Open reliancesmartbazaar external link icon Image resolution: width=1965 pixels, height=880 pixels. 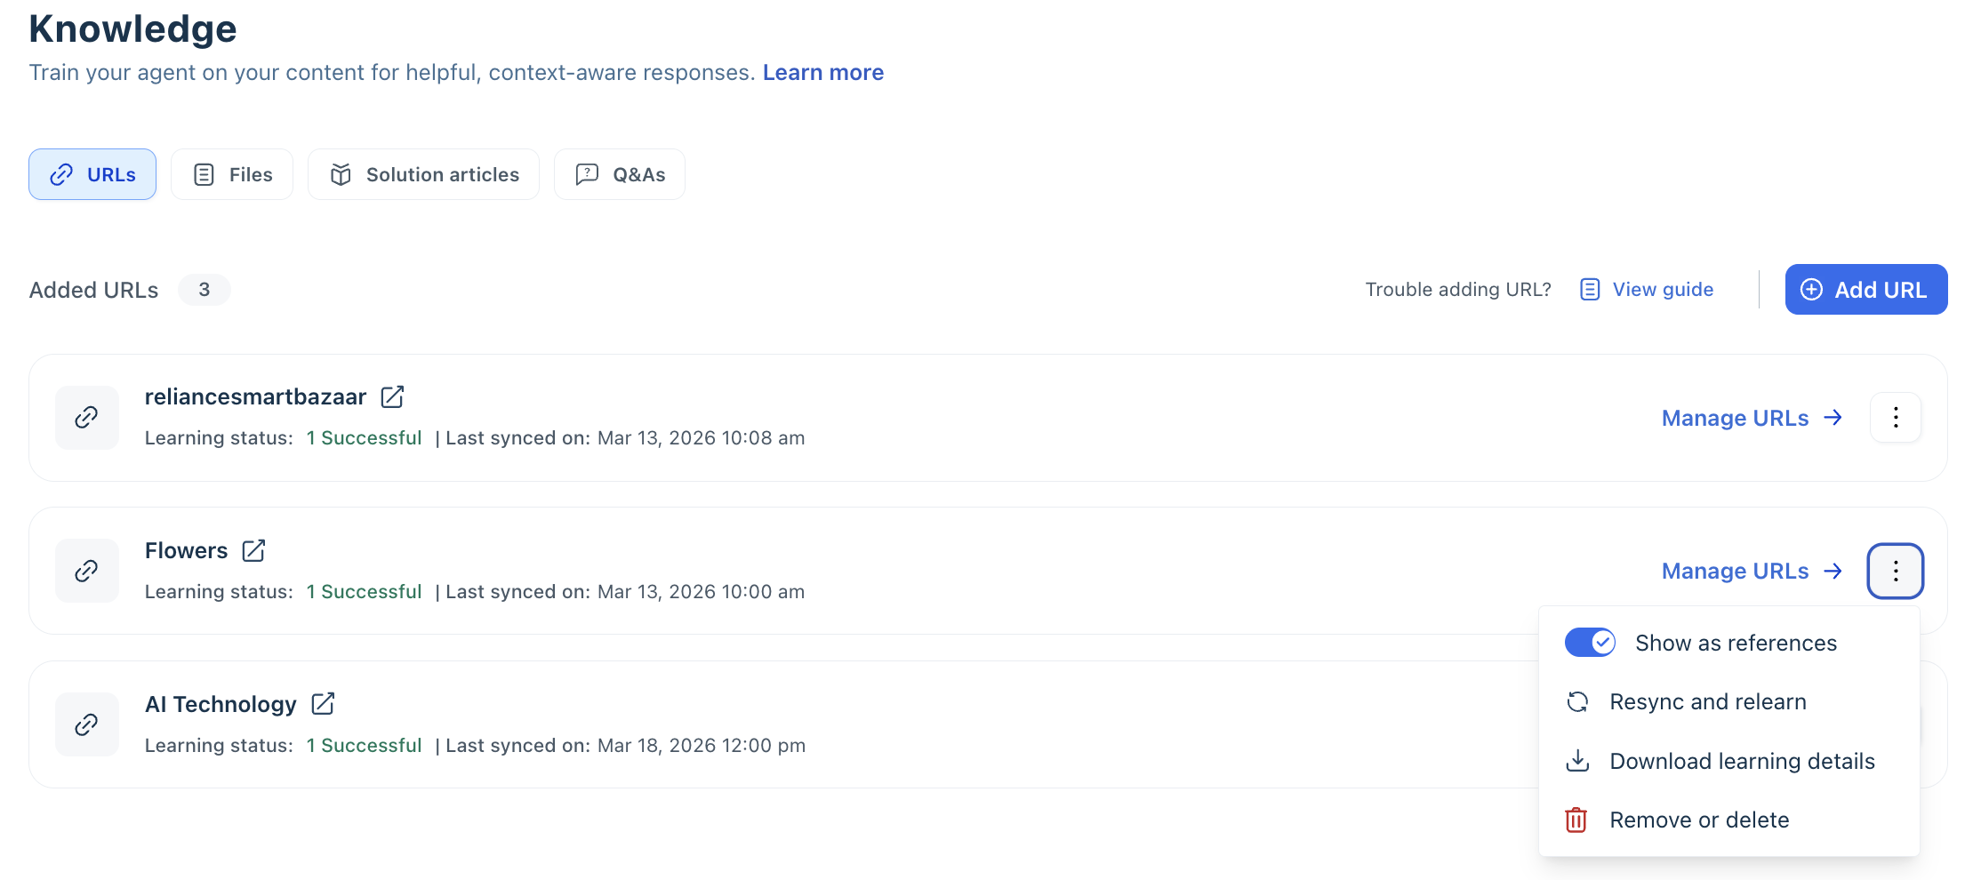[x=392, y=396]
